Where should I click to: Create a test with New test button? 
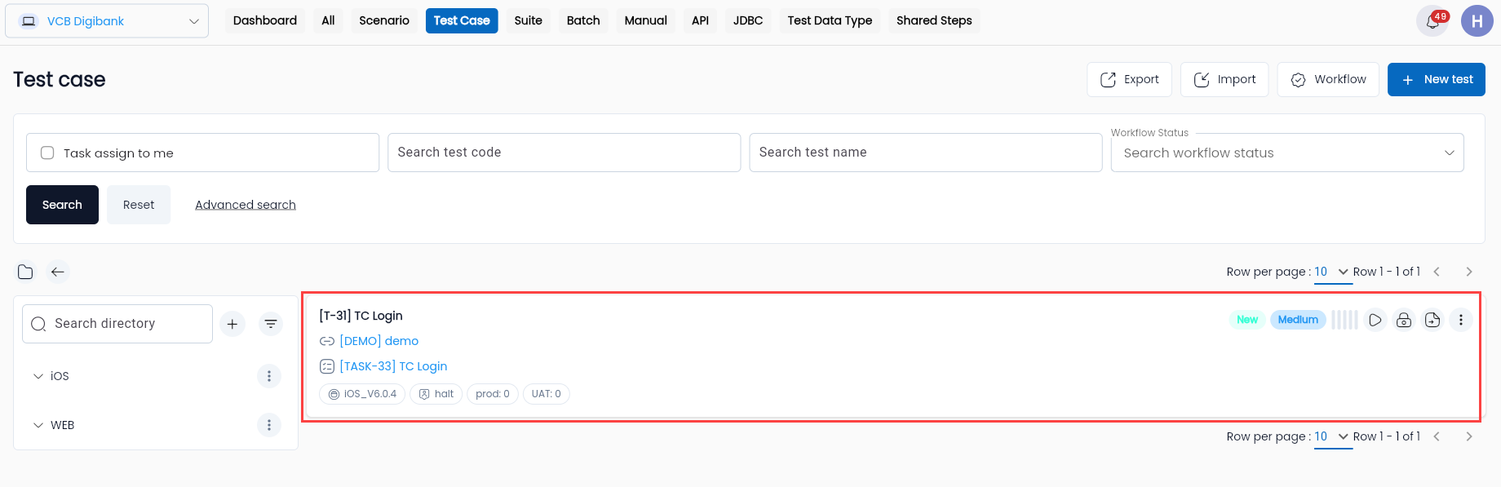point(1437,79)
